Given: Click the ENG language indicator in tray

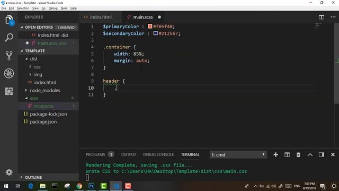Looking at the screenshot, I should [x=297, y=186].
